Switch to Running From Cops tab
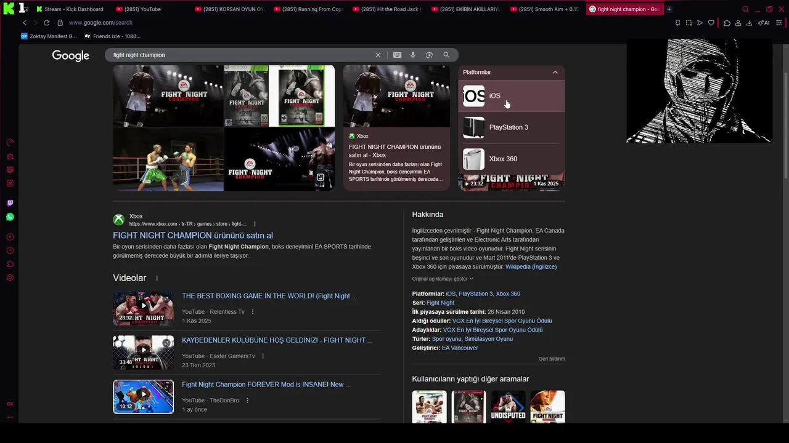Screen dimensions: 789x443 309,9
